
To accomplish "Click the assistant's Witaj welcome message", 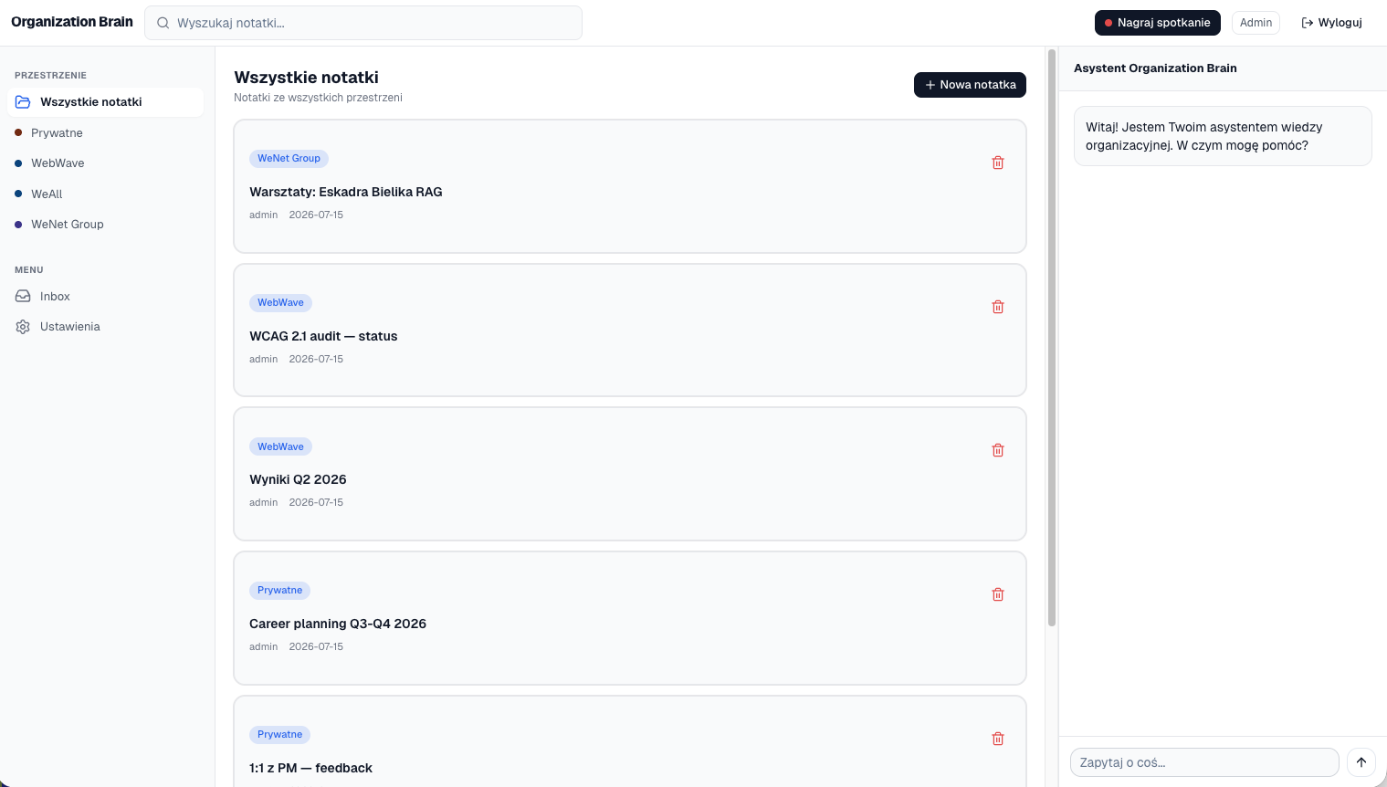I will [1223, 136].
